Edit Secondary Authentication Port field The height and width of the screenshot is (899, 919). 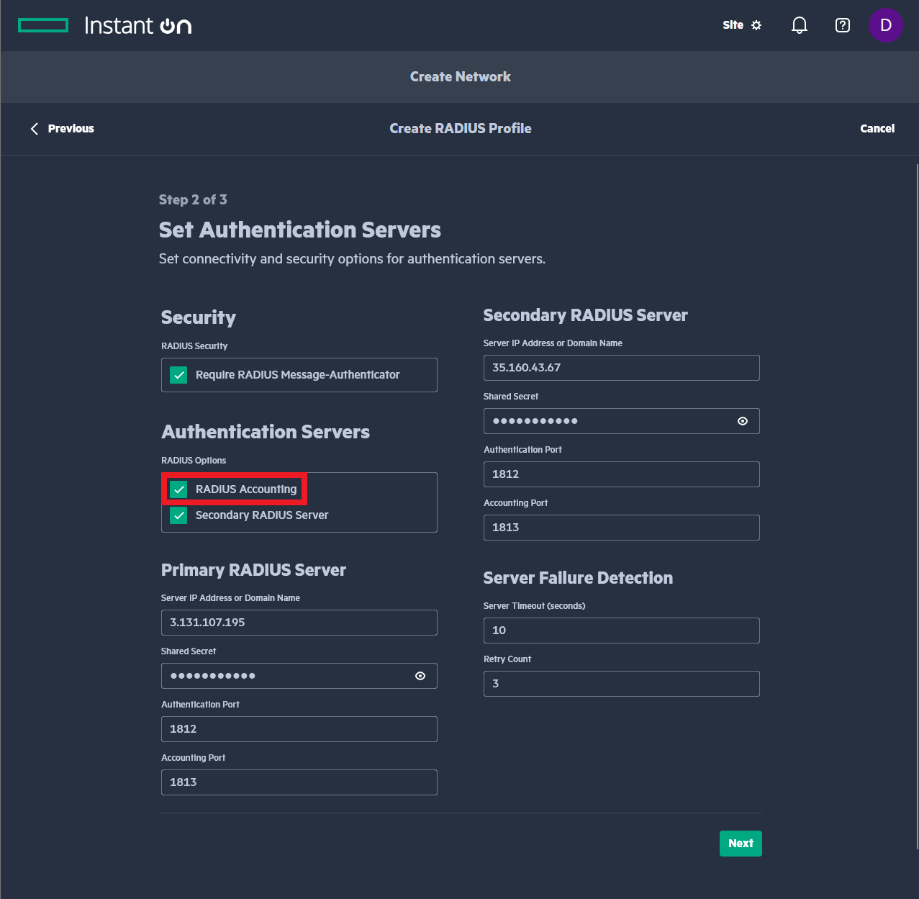coord(622,474)
